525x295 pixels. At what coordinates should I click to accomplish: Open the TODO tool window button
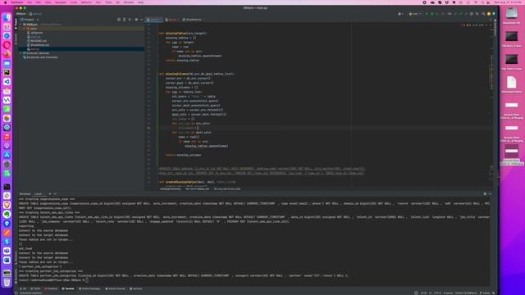[x=36, y=288]
